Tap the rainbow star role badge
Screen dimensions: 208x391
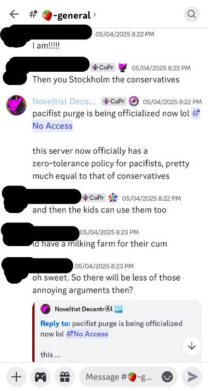tap(113, 198)
